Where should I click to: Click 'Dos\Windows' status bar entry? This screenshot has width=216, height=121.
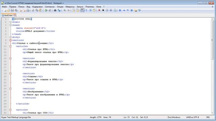pyautogui.click(x=174, y=117)
